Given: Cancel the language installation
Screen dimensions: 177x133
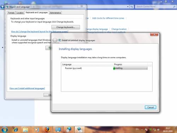Looking at the screenshot, I should 150,107.
